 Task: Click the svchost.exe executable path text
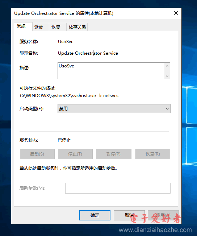69,96
